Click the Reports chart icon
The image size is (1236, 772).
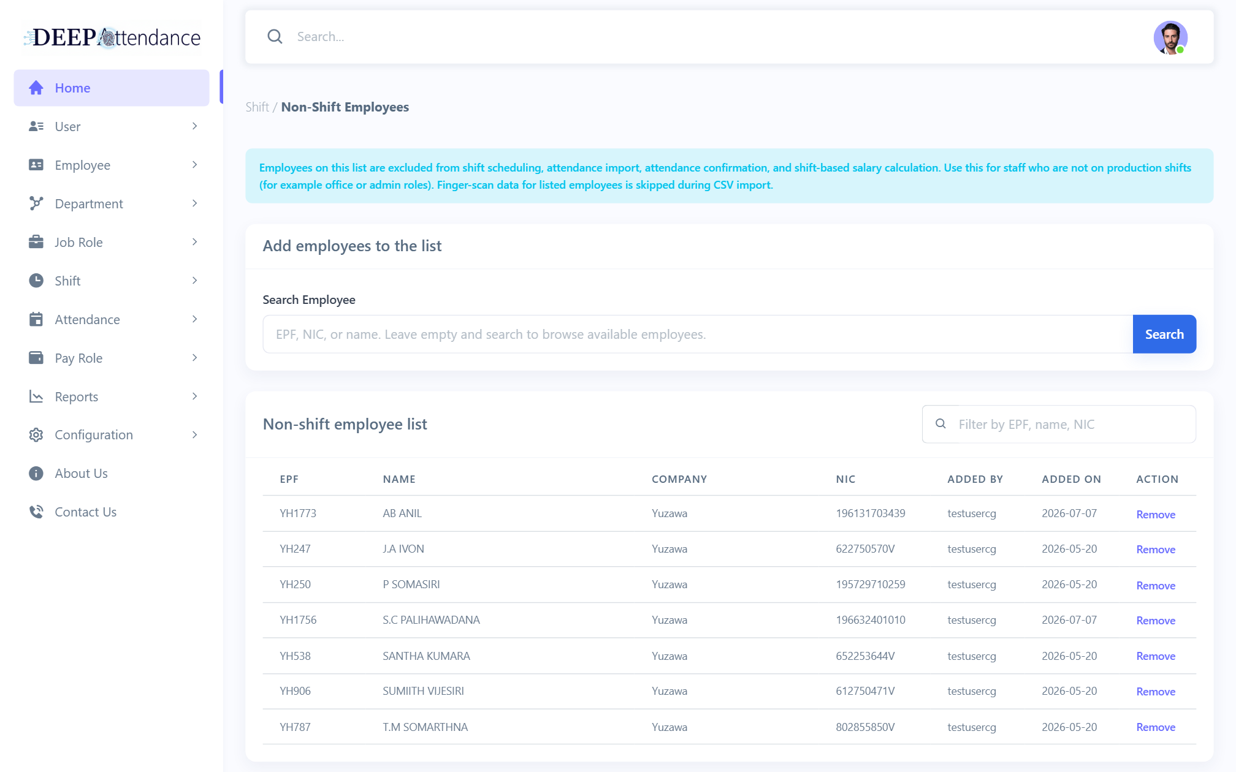click(36, 396)
